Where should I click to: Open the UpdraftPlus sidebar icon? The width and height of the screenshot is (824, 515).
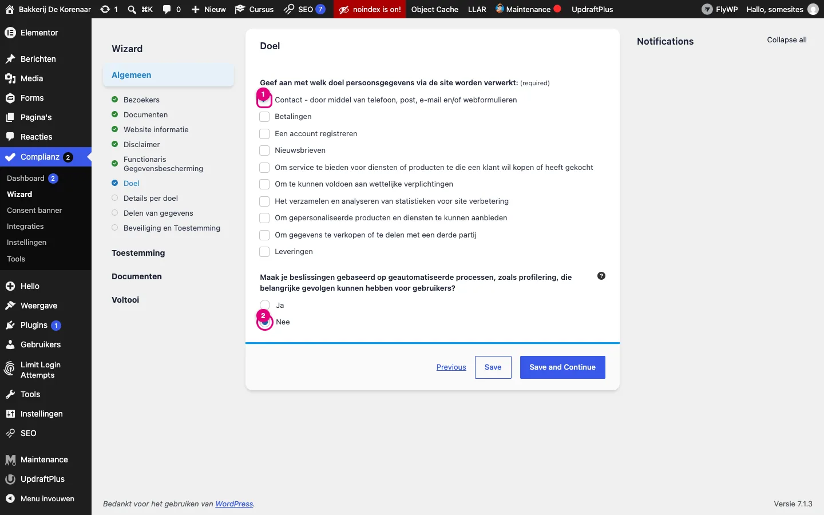10,479
